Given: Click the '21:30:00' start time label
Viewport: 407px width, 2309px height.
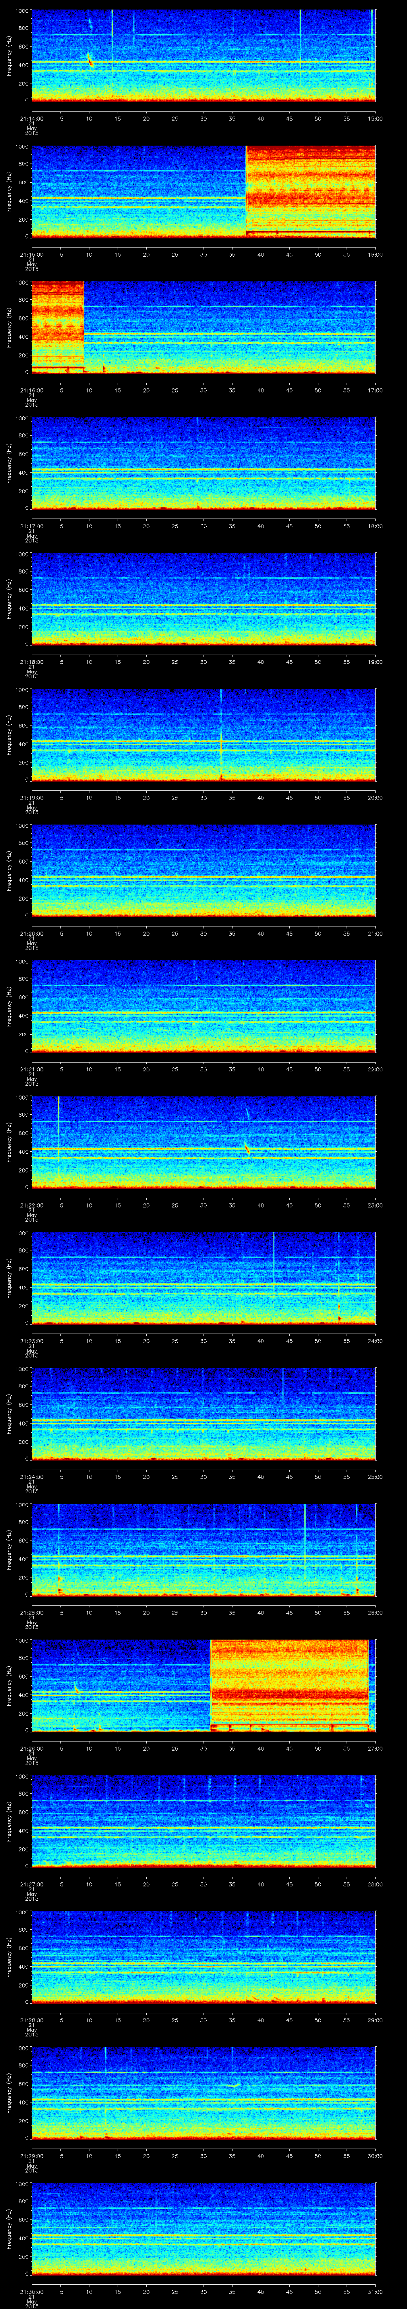Looking at the screenshot, I should [31, 2291].
